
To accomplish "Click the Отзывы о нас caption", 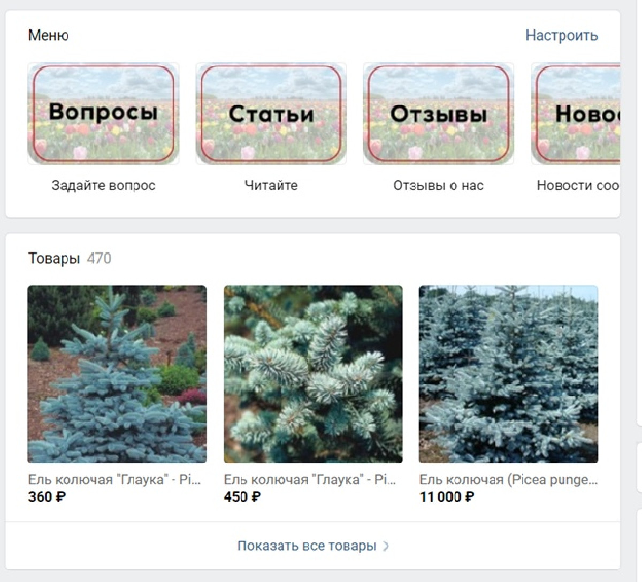I will point(438,186).
